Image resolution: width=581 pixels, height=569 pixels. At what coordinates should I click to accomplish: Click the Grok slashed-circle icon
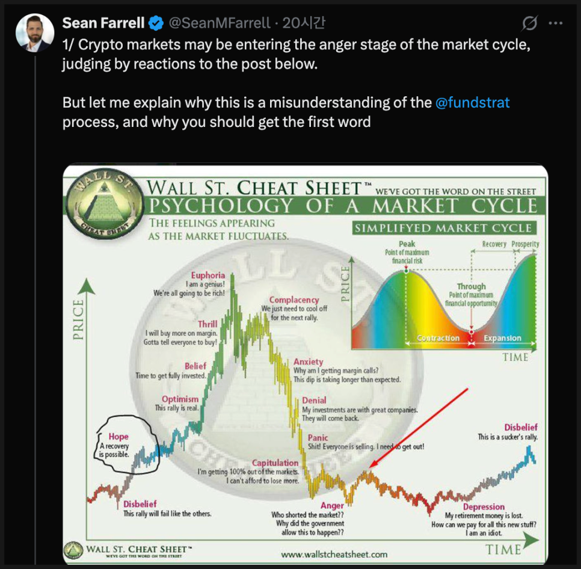pyautogui.click(x=529, y=23)
